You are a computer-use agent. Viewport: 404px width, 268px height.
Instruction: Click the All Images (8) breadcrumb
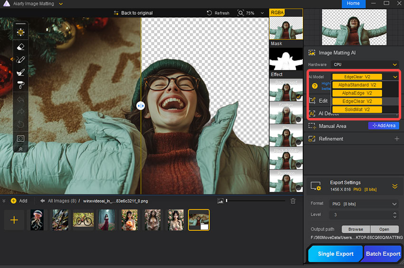62,201
